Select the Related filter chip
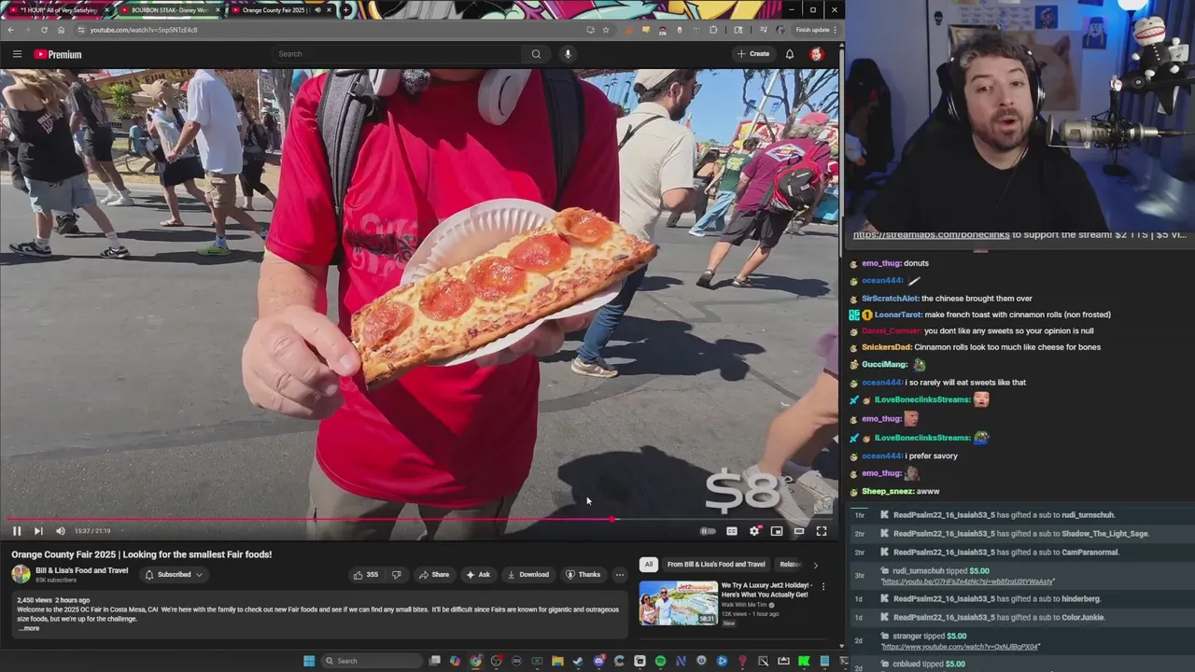The width and height of the screenshot is (1195, 672). click(x=790, y=565)
